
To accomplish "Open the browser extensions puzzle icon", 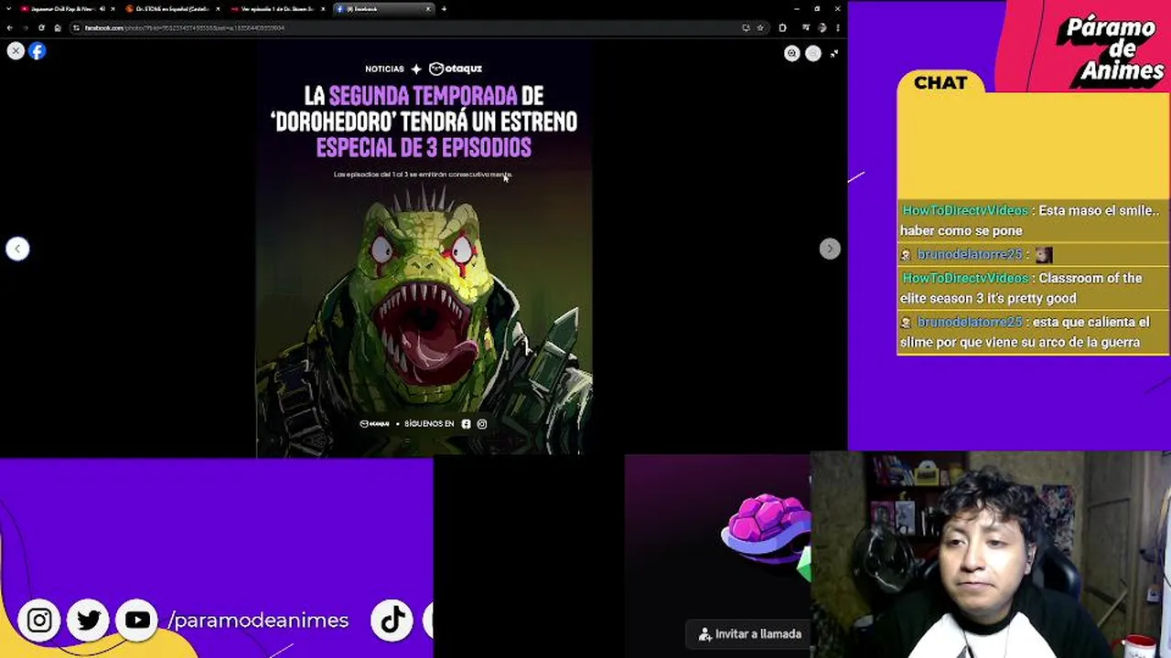I will click(782, 27).
